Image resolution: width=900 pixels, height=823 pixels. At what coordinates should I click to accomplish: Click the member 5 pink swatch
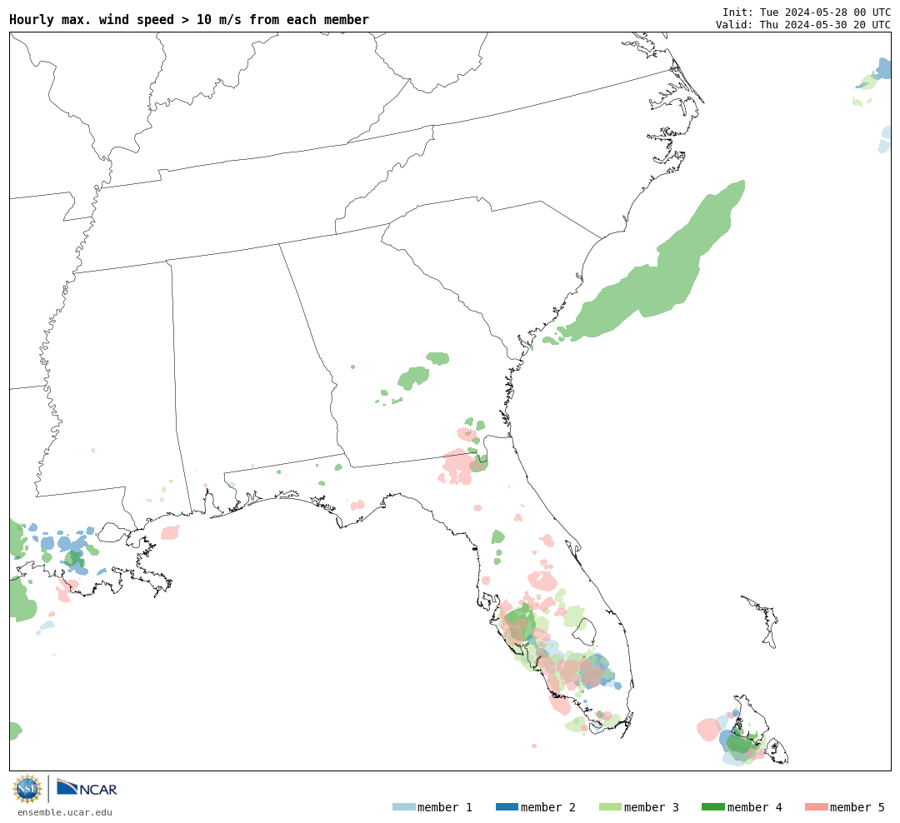pos(816,806)
